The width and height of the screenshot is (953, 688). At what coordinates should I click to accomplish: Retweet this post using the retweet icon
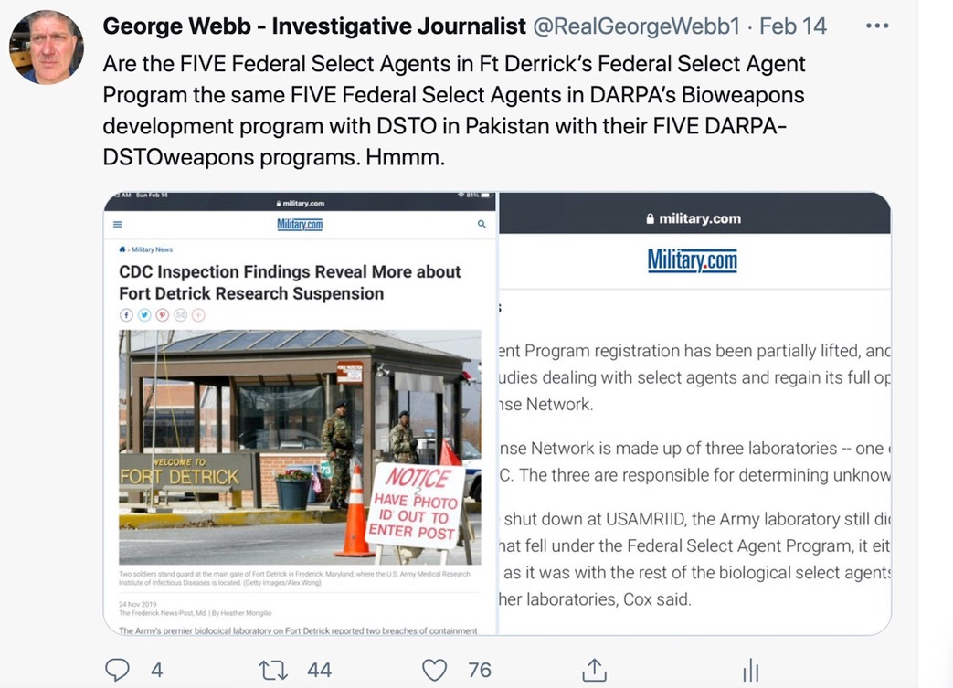click(273, 670)
